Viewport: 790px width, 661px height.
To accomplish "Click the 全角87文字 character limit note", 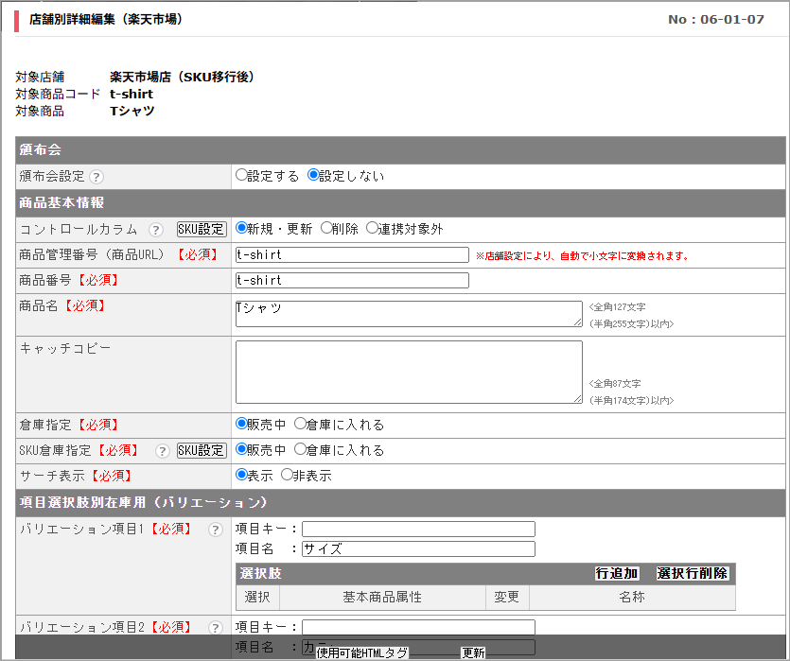I will tap(615, 383).
